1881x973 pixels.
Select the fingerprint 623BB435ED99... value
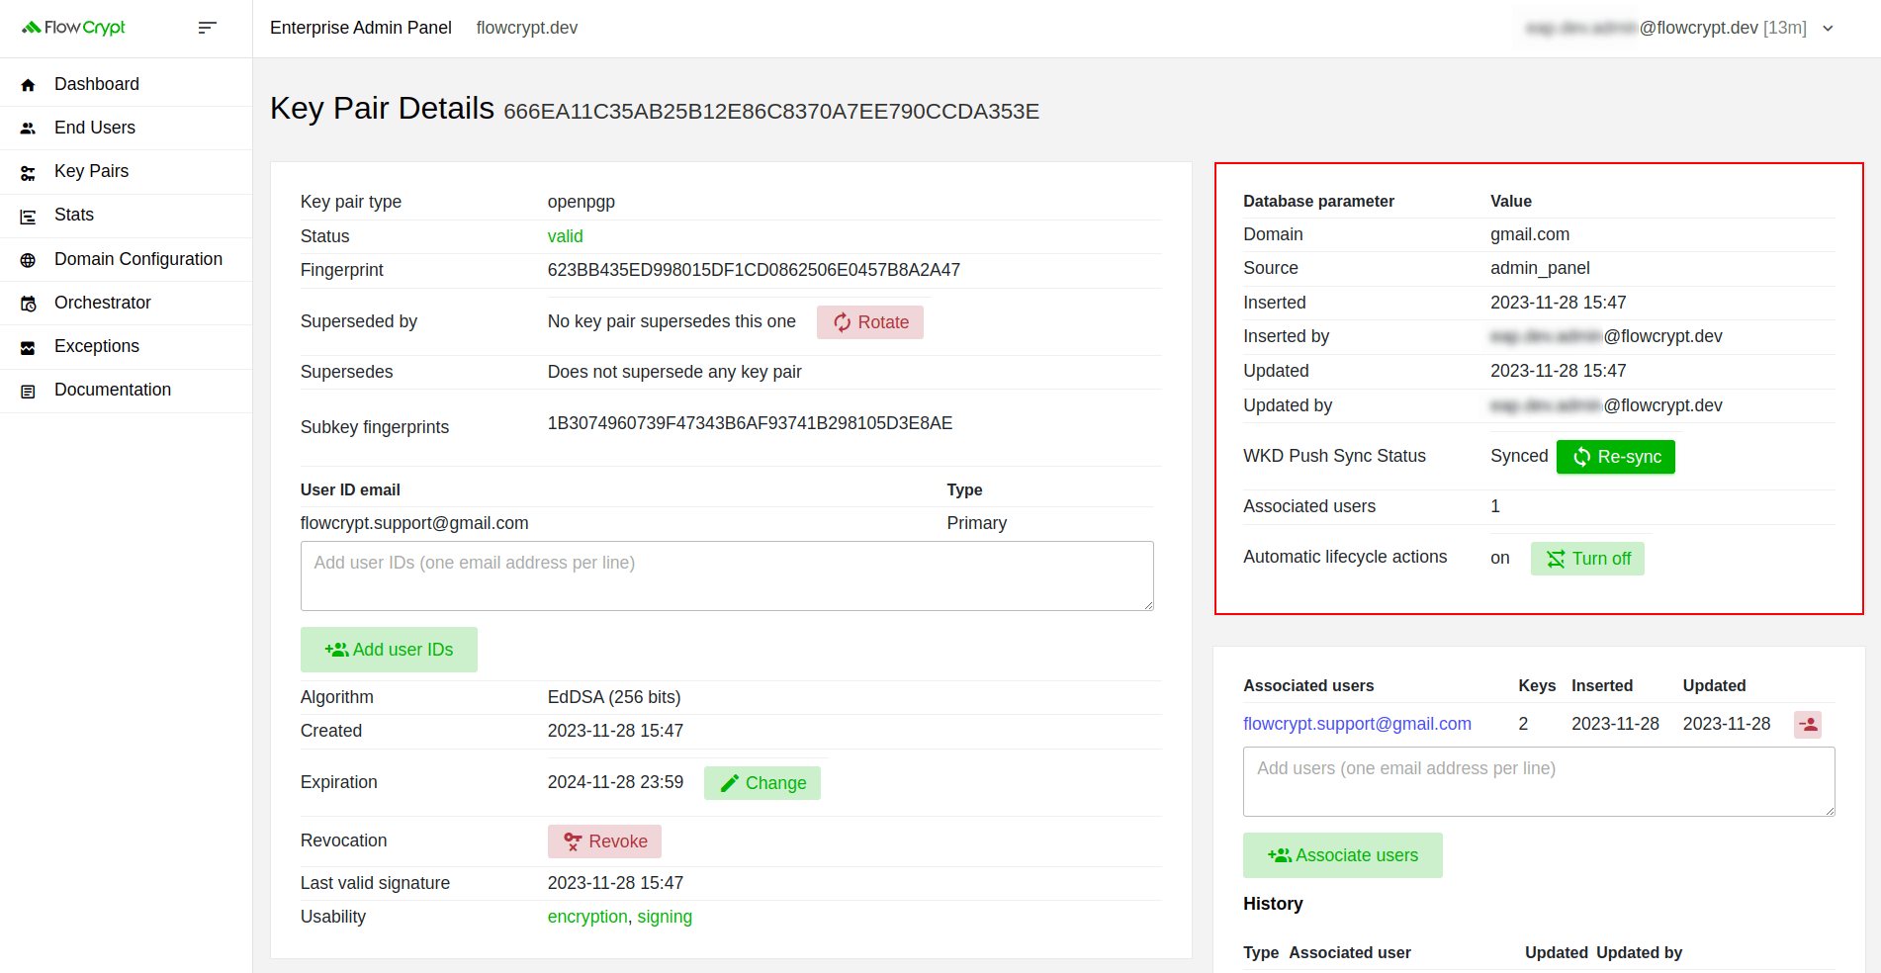click(754, 270)
